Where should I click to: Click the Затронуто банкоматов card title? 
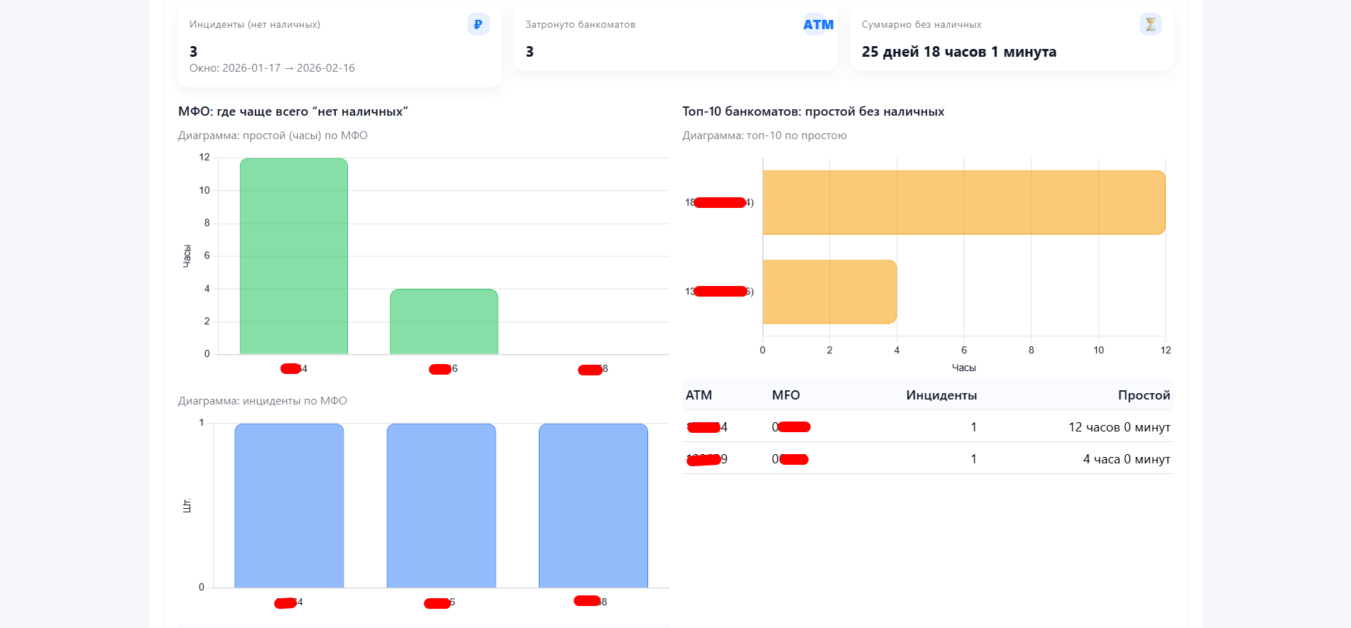click(x=580, y=25)
